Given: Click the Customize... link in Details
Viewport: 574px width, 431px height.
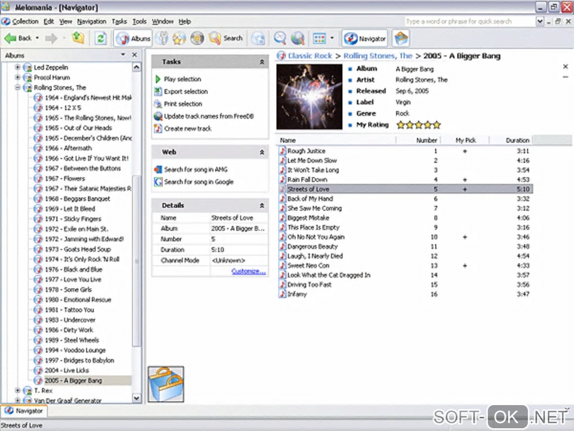Looking at the screenshot, I should click(x=249, y=271).
